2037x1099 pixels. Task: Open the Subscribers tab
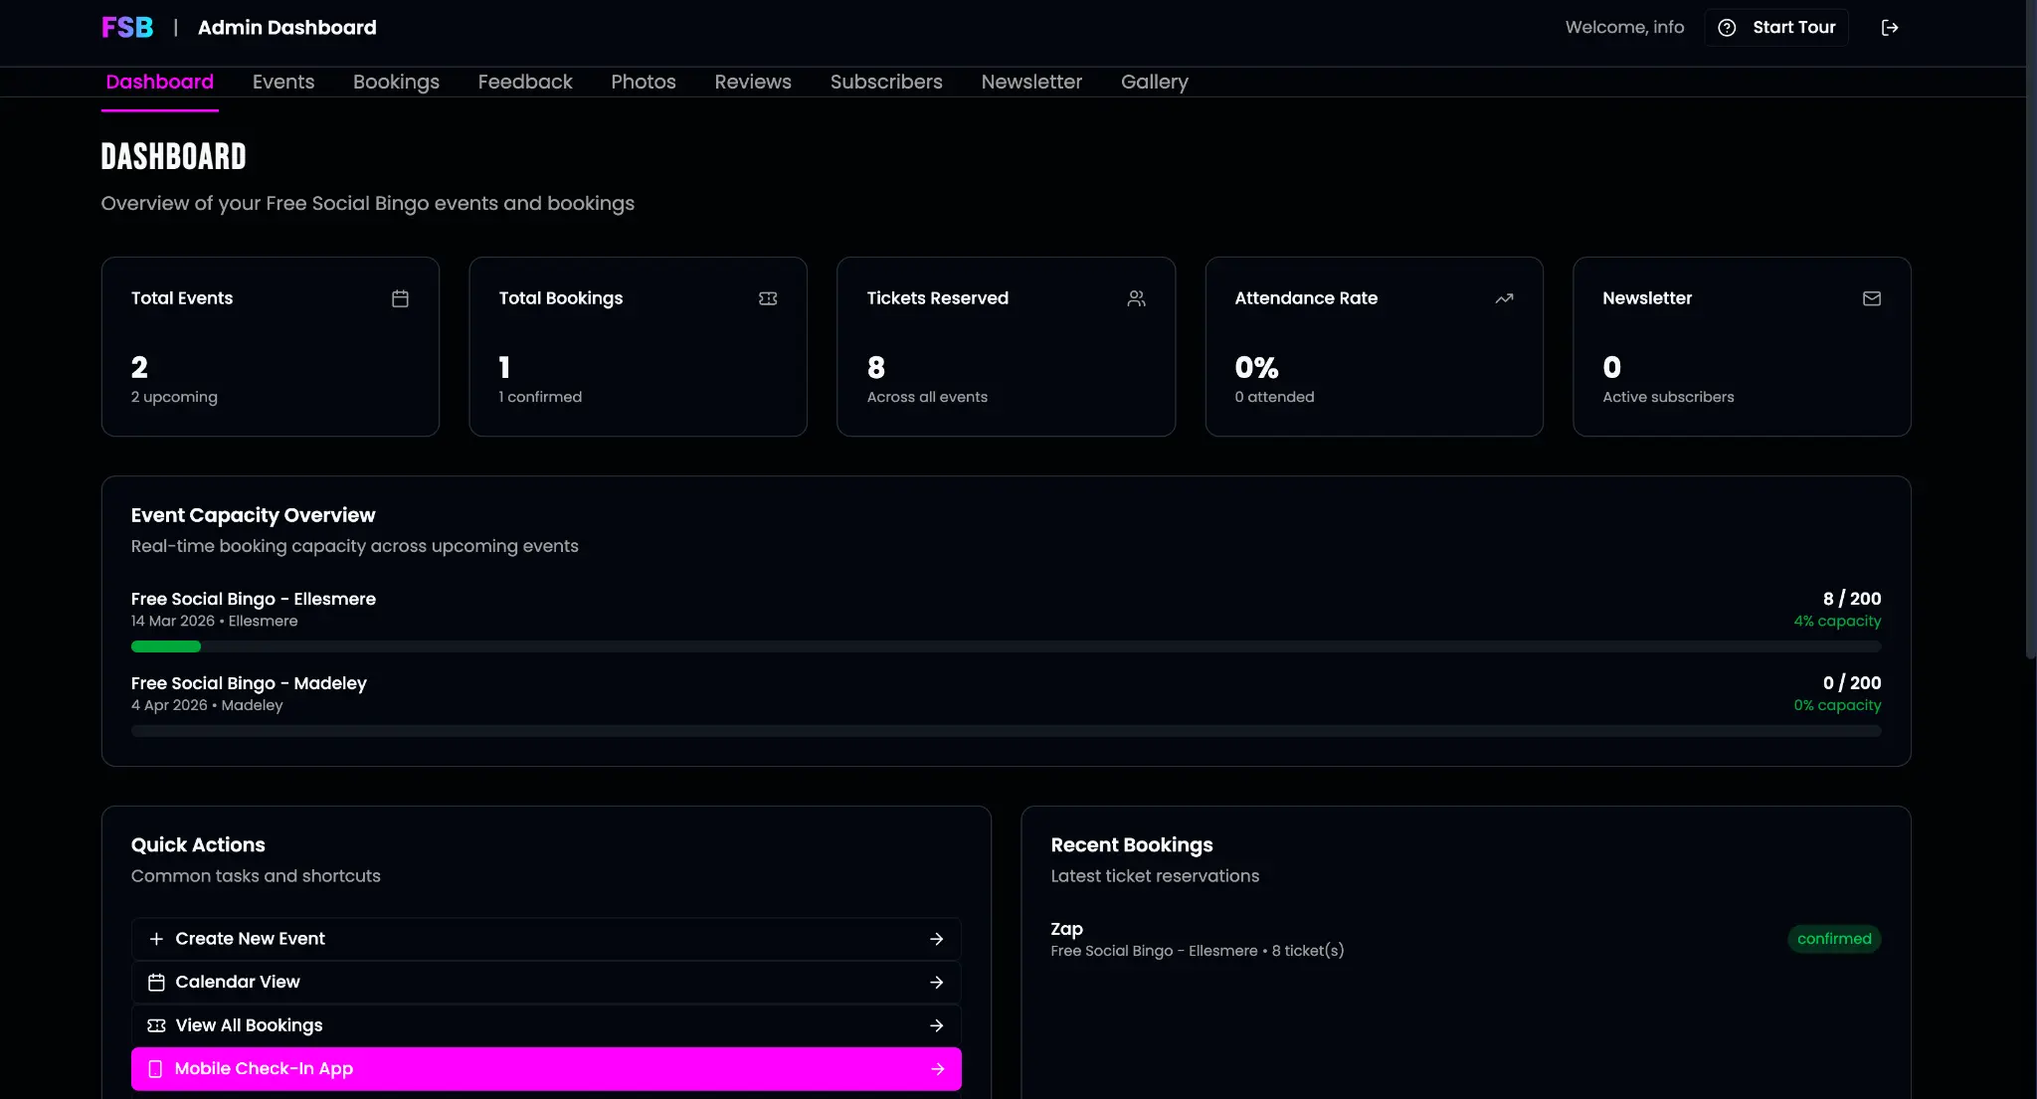point(887,82)
